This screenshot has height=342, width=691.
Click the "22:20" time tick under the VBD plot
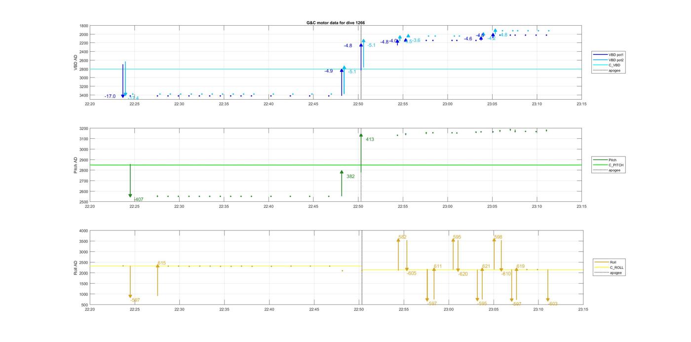[x=90, y=104]
